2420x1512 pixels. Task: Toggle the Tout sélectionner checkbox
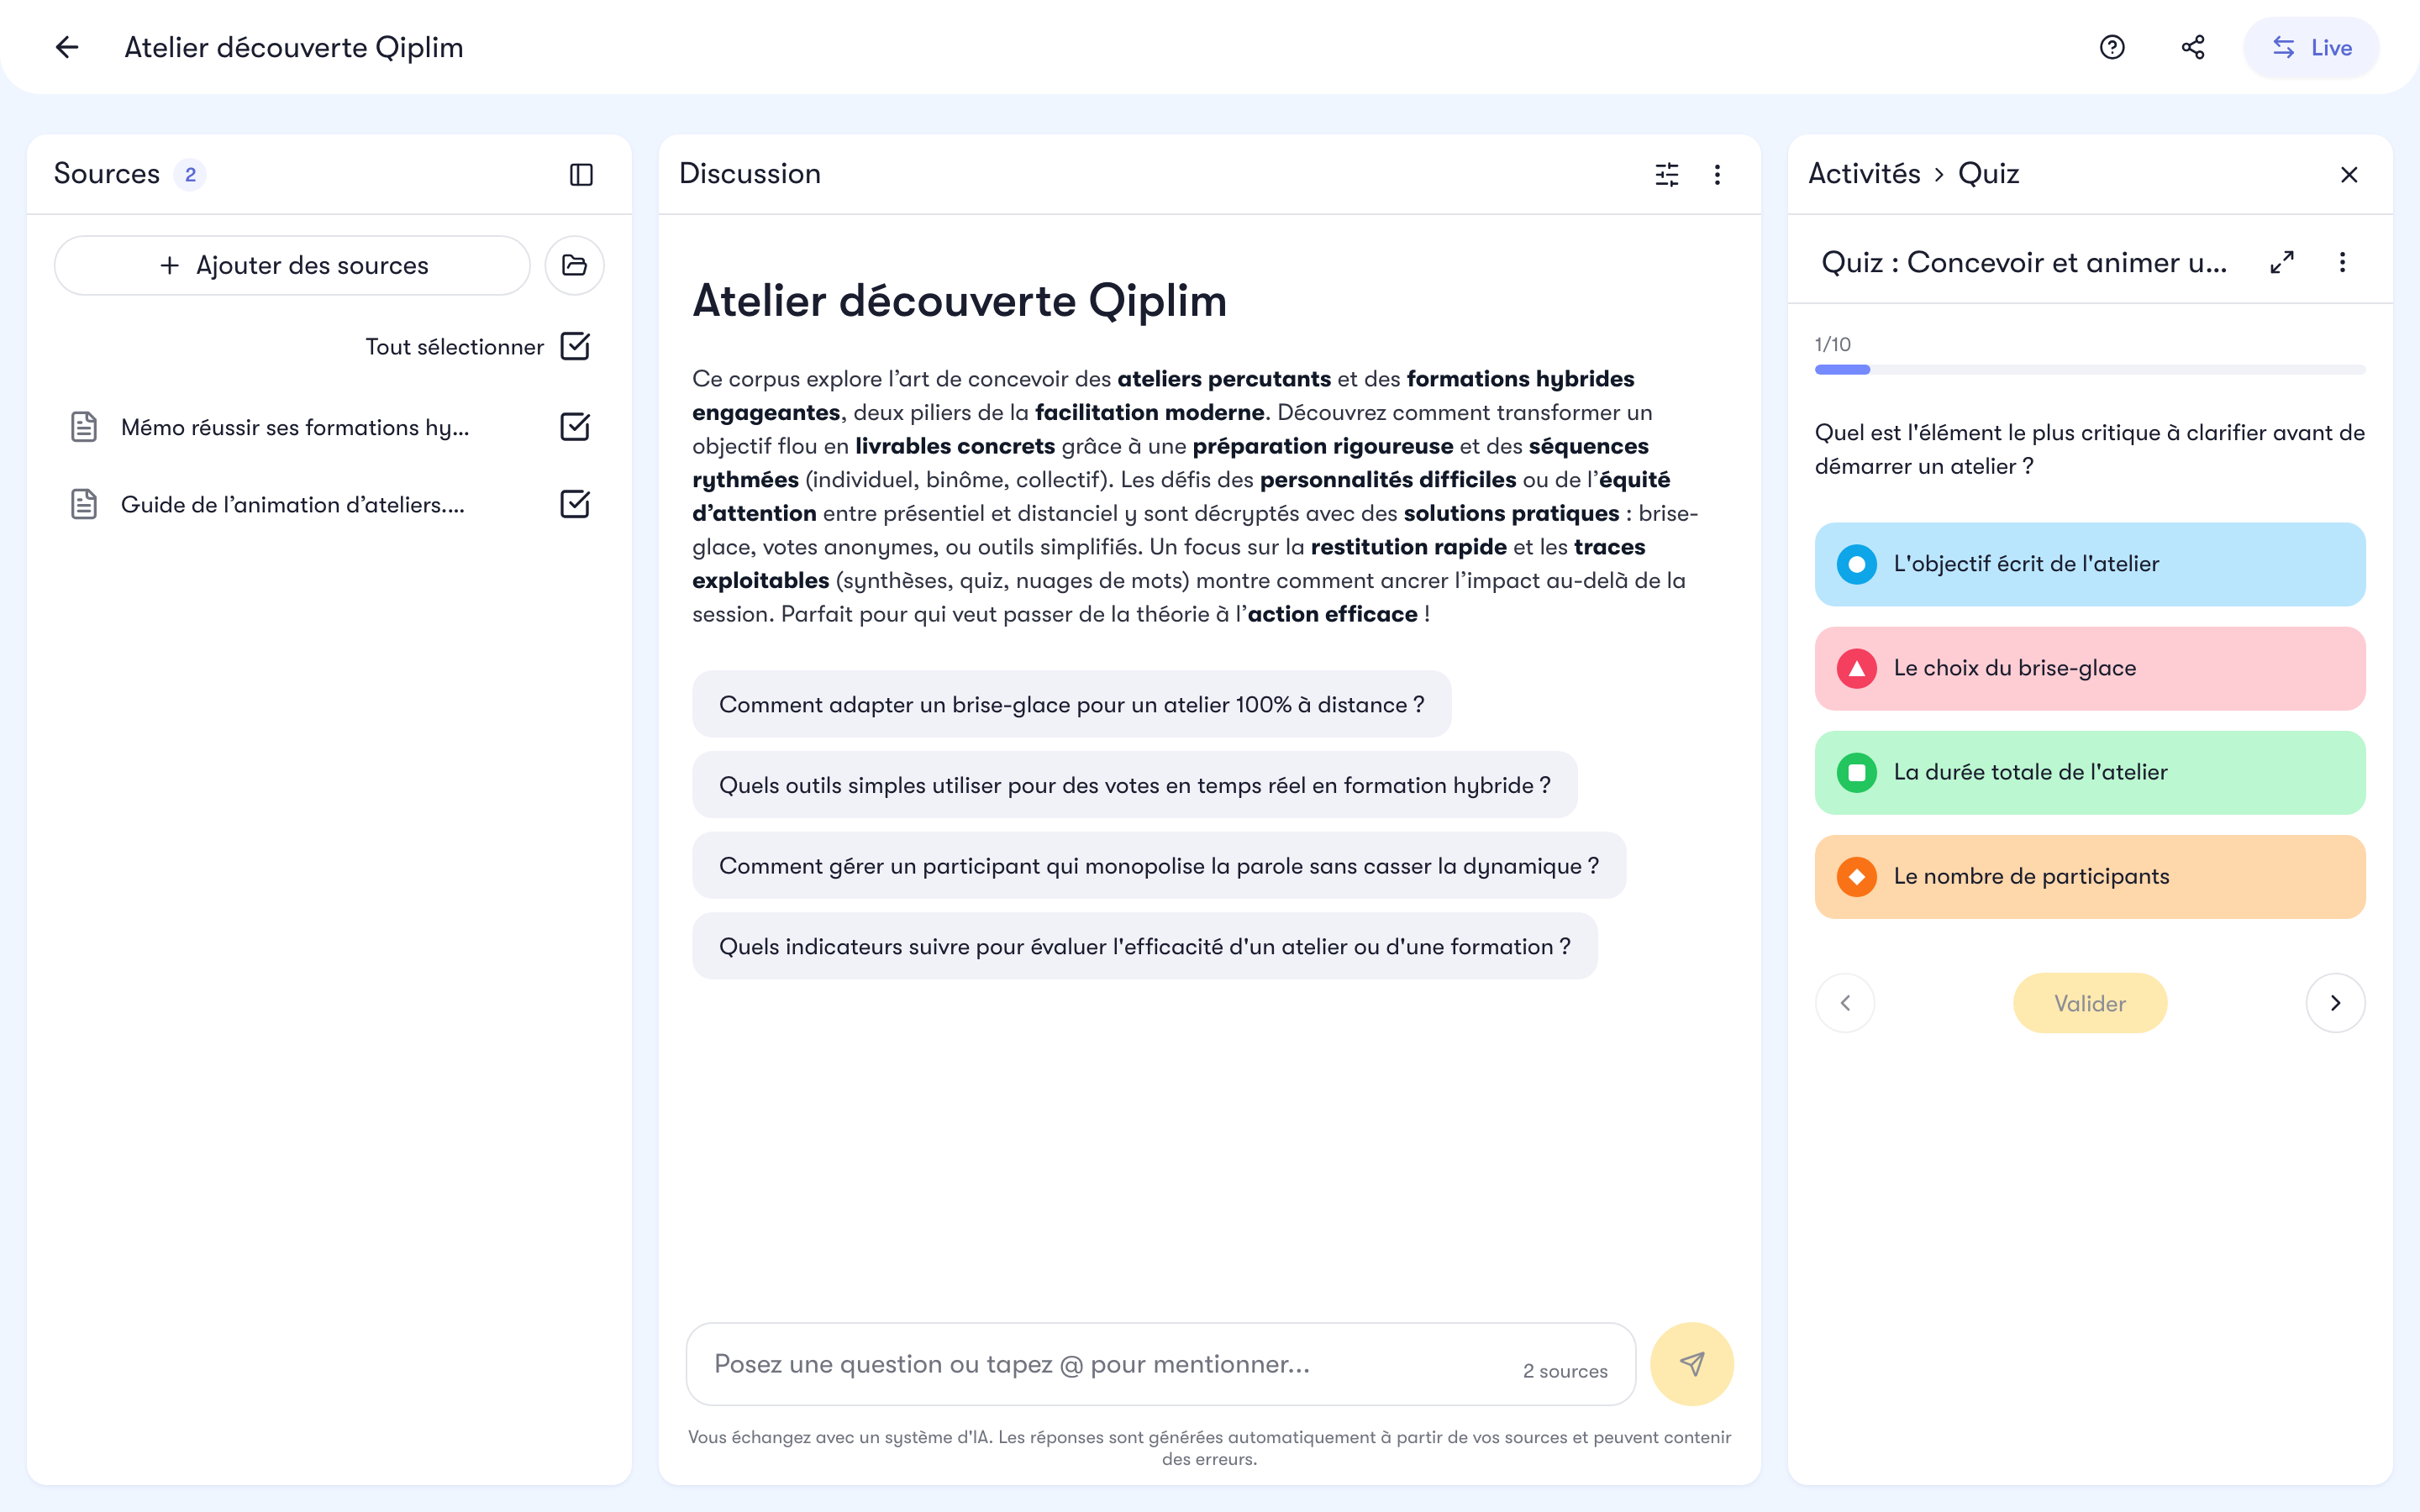click(575, 346)
